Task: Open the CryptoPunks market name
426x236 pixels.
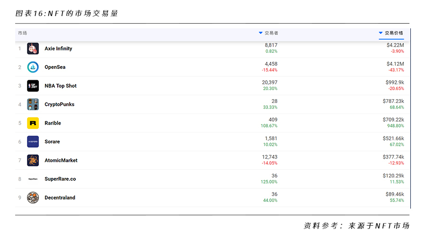Action: coord(59,104)
